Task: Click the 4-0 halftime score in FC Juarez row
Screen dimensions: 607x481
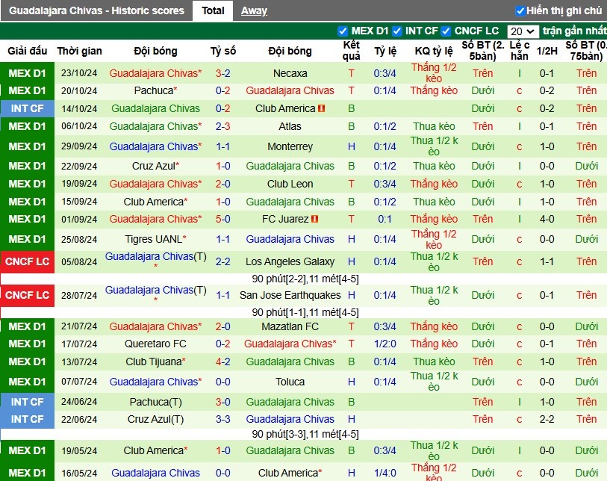Action: pyautogui.click(x=547, y=219)
